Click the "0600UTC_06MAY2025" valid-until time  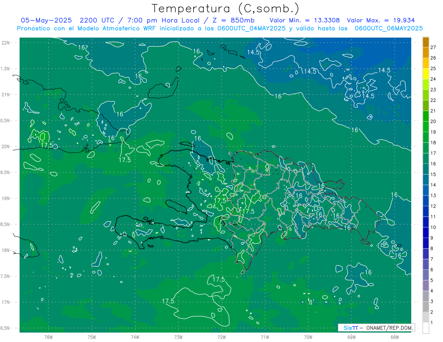[389, 28]
